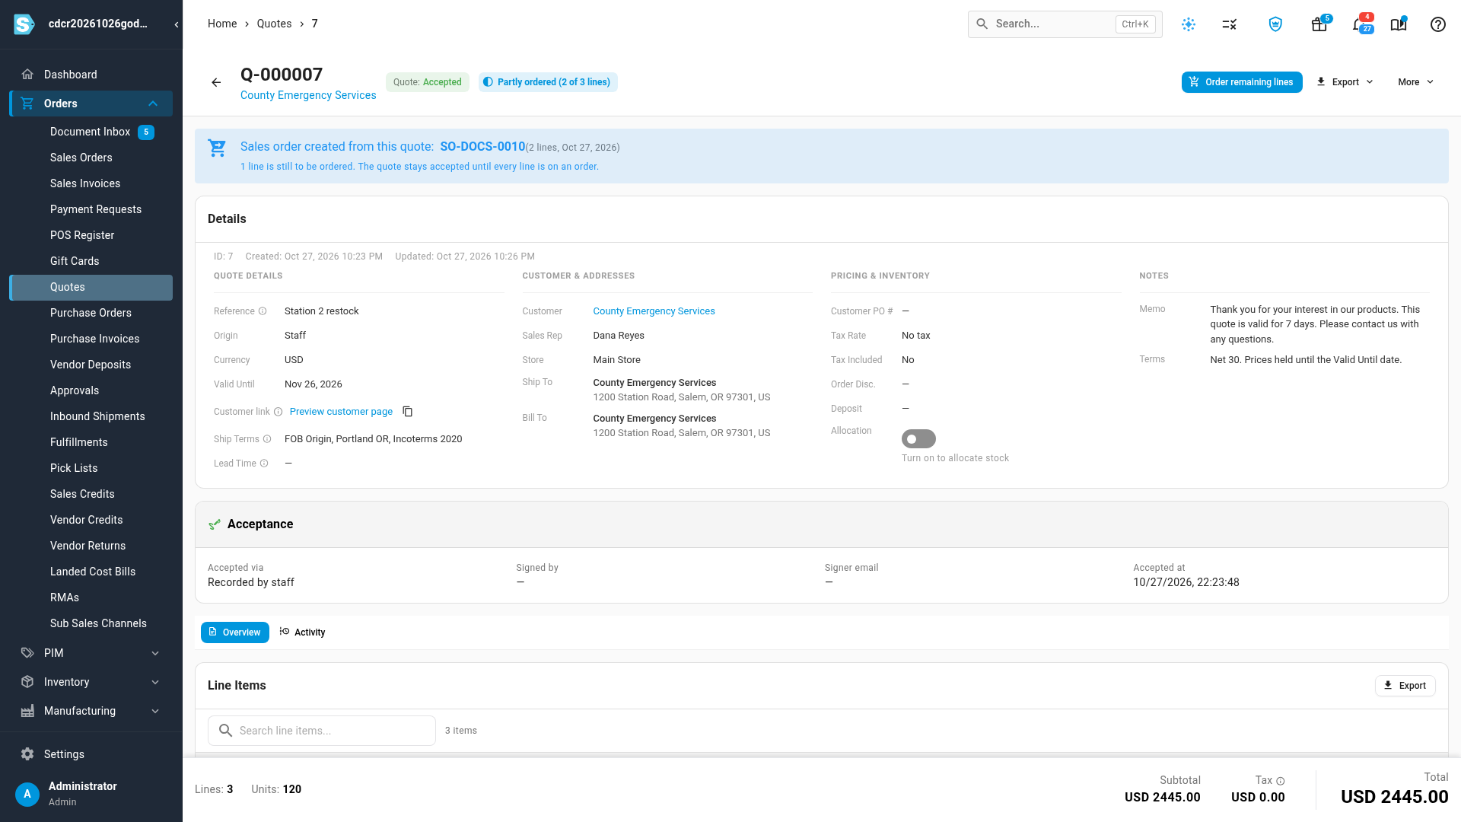Toggle the Allocation stock switch
The width and height of the screenshot is (1461, 822).
tap(918, 439)
